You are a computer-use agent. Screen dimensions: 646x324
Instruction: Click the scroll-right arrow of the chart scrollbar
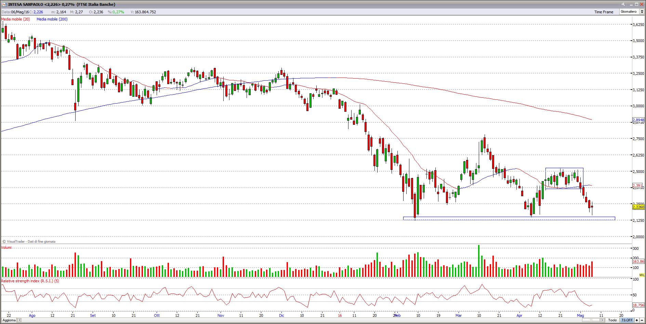click(x=602, y=320)
